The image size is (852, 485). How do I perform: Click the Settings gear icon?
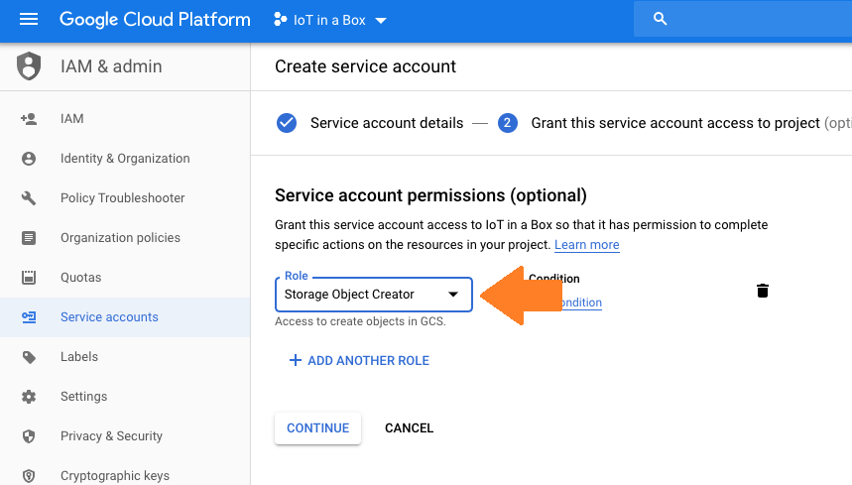click(x=29, y=397)
